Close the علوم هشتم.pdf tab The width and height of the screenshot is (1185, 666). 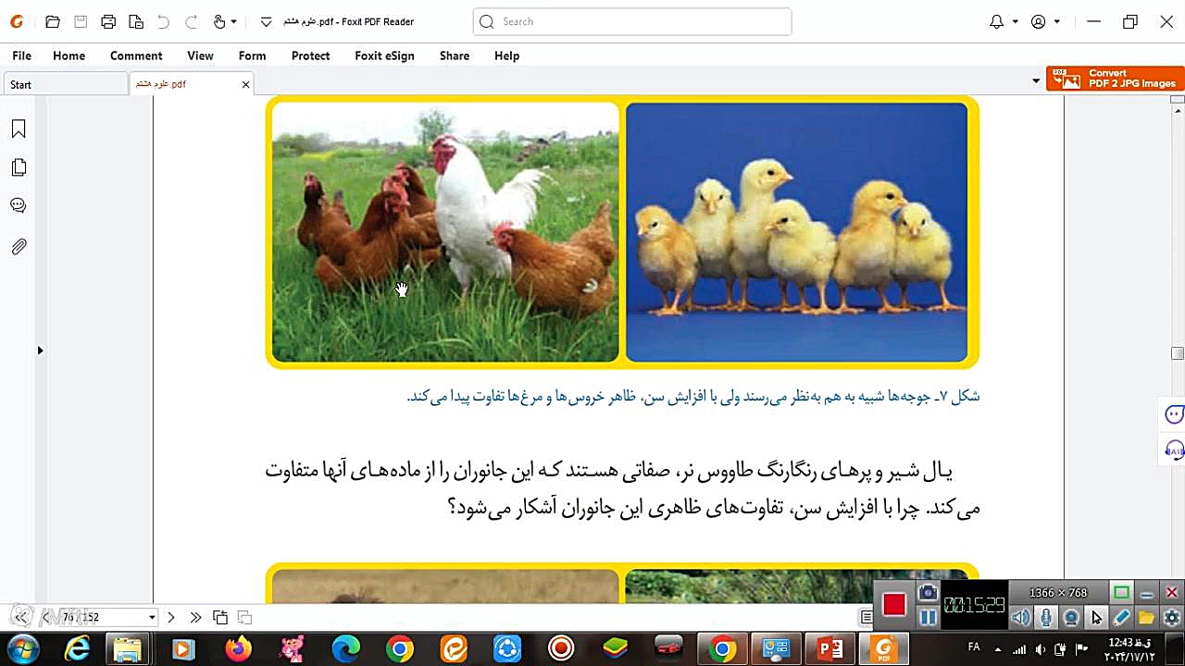[x=245, y=84]
